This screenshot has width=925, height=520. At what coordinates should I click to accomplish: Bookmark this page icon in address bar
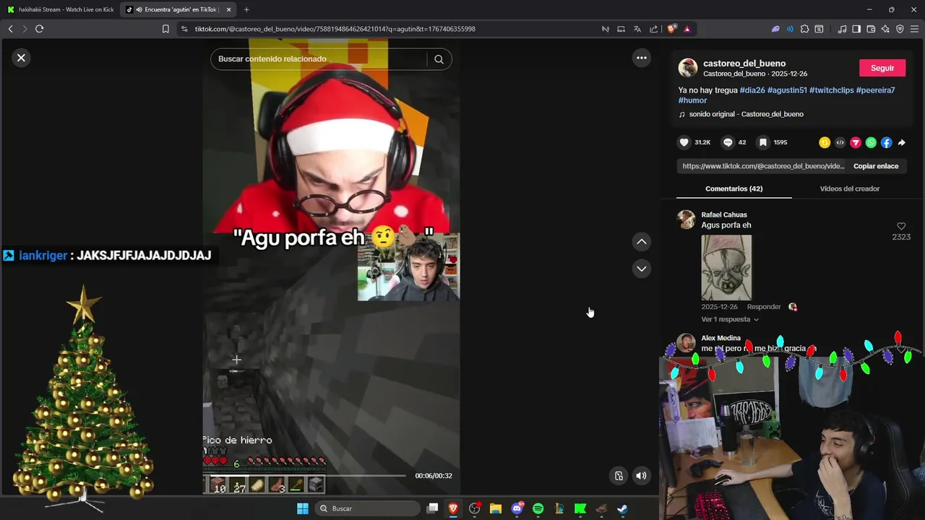tap(165, 29)
